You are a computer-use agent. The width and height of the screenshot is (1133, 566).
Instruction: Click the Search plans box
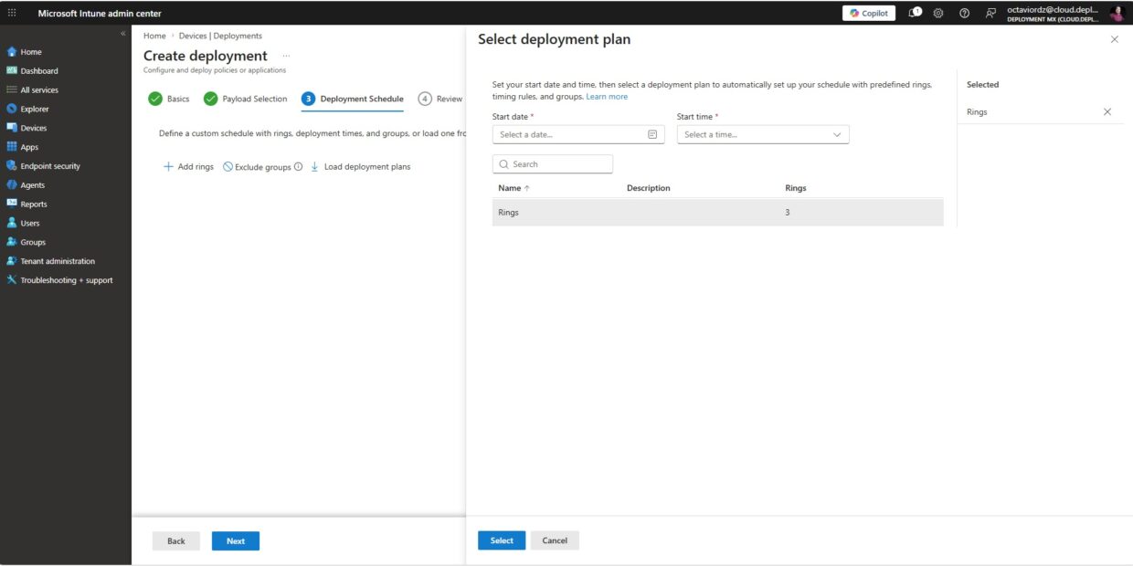pyautogui.click(x=553, y=164)
